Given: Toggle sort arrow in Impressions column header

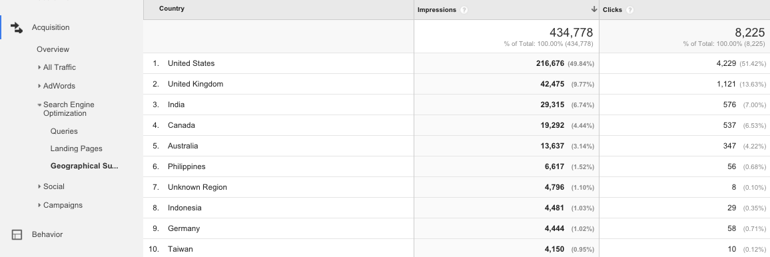Looking at the screenshot, I should 594,9.
